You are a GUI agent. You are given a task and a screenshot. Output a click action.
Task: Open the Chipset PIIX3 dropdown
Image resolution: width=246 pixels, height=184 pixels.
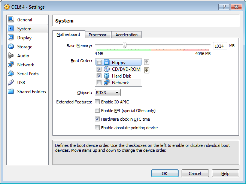point(107,93)
